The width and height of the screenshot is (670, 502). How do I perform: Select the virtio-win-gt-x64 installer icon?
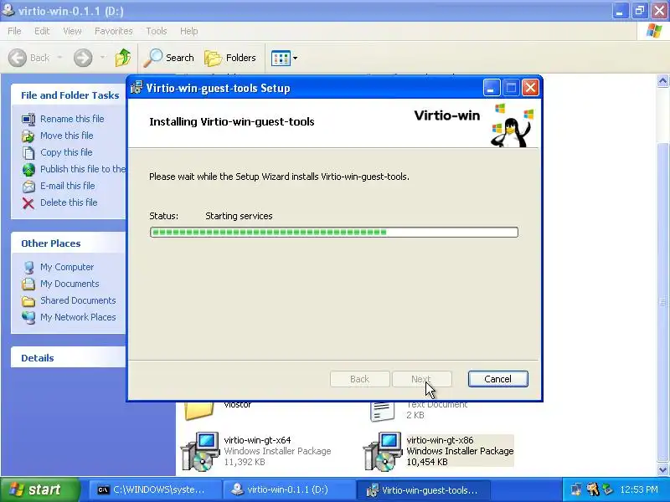point(200,451)
